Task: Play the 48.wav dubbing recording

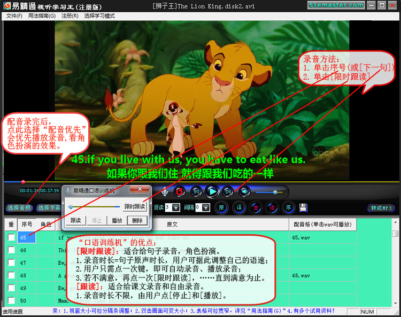Action: pos(300,276)
